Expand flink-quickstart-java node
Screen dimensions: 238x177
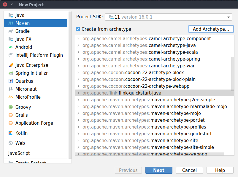[78, 93]
